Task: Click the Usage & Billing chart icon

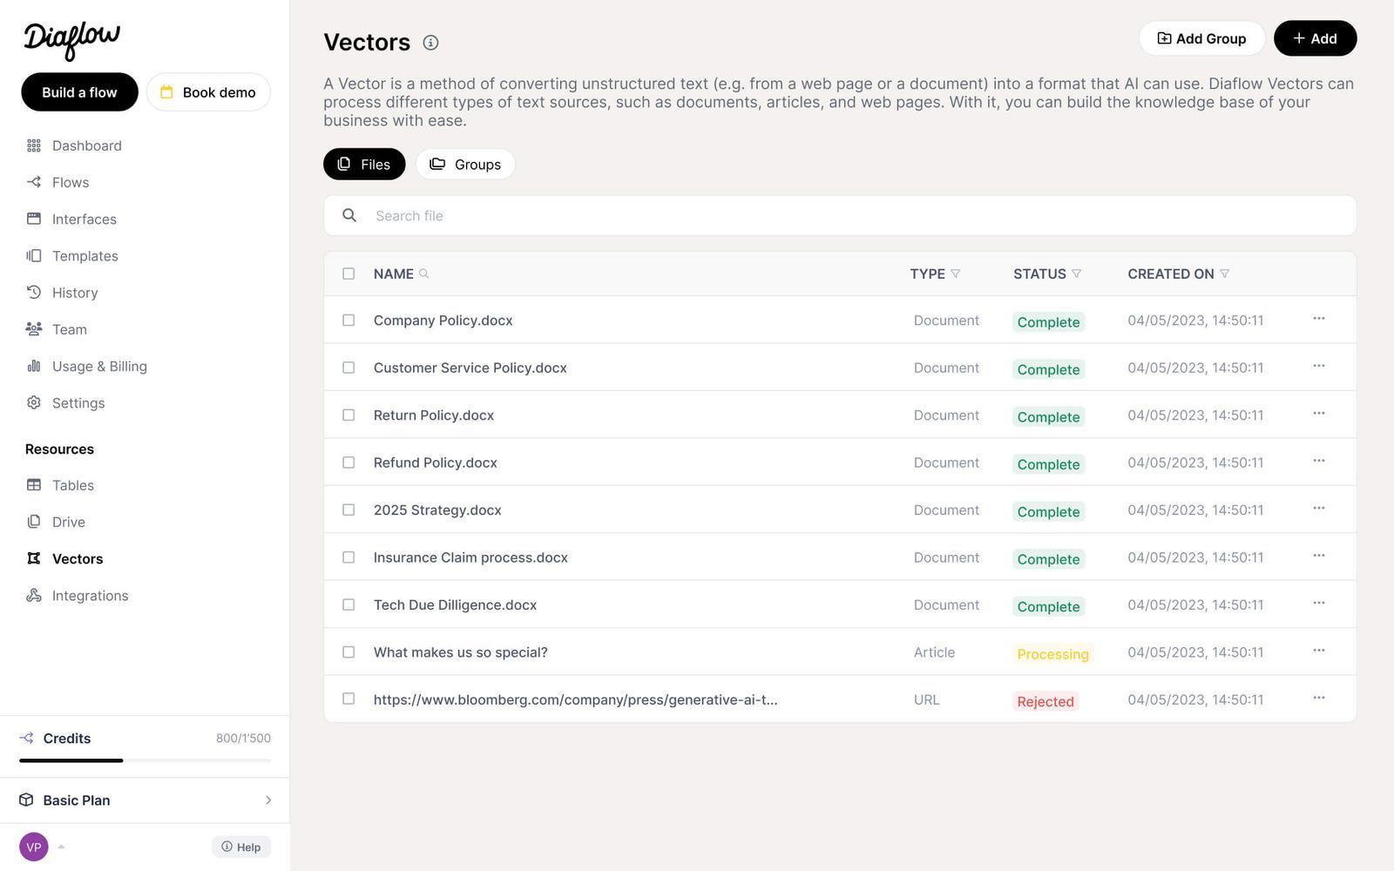Action: coord(34,366)
